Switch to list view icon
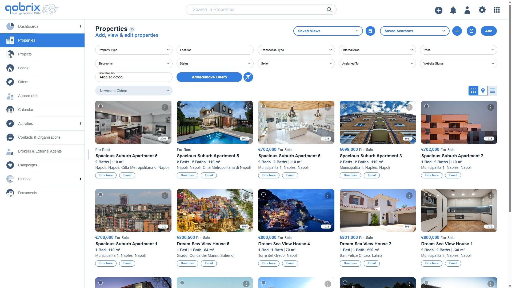 pos(492,91)
